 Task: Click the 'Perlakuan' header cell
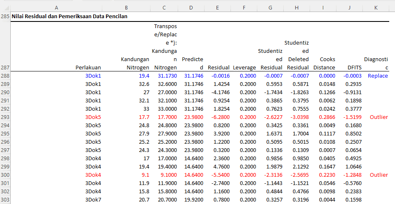point(88,67)
